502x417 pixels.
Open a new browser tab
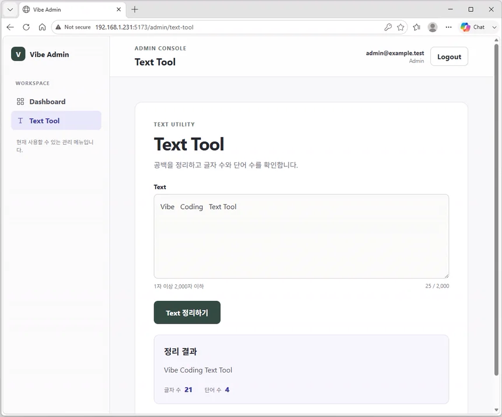pyautogui.click(x=135, y=9)
